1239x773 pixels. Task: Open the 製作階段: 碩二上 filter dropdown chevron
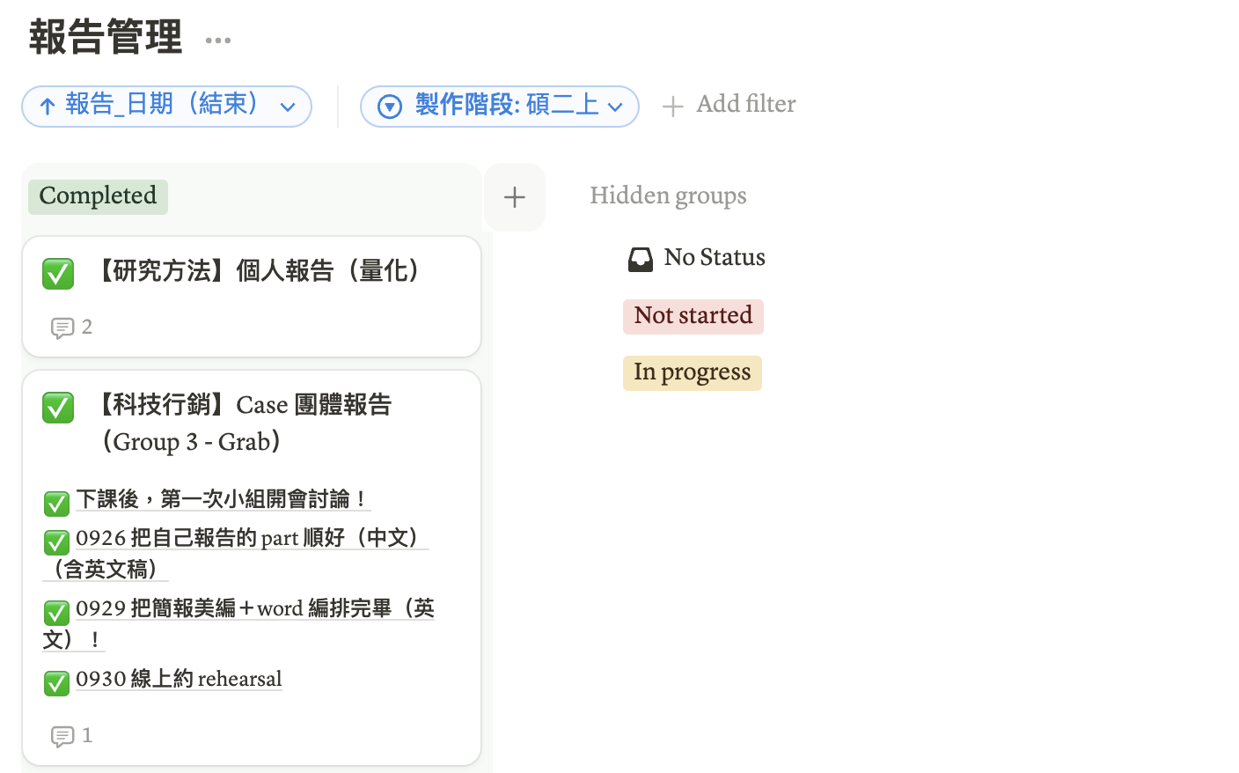615,107
